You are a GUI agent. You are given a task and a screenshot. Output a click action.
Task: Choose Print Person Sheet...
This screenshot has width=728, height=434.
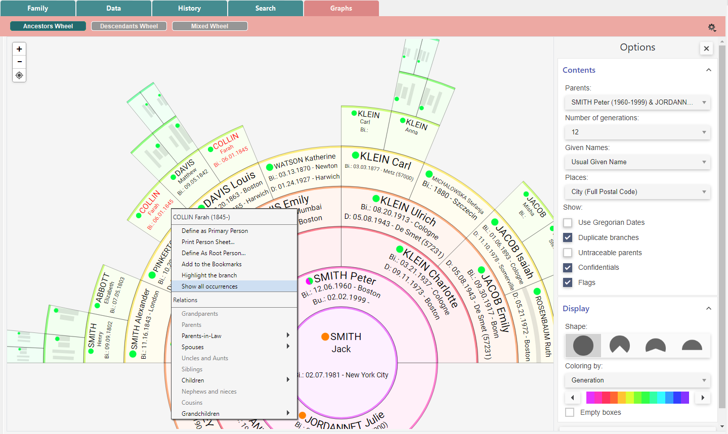234,242
